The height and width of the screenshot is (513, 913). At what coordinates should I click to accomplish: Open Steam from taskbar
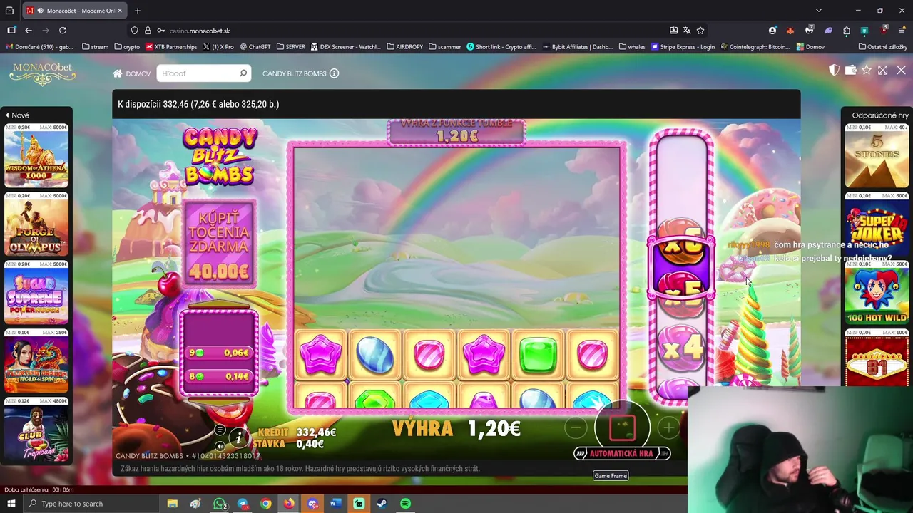point(382,504)
